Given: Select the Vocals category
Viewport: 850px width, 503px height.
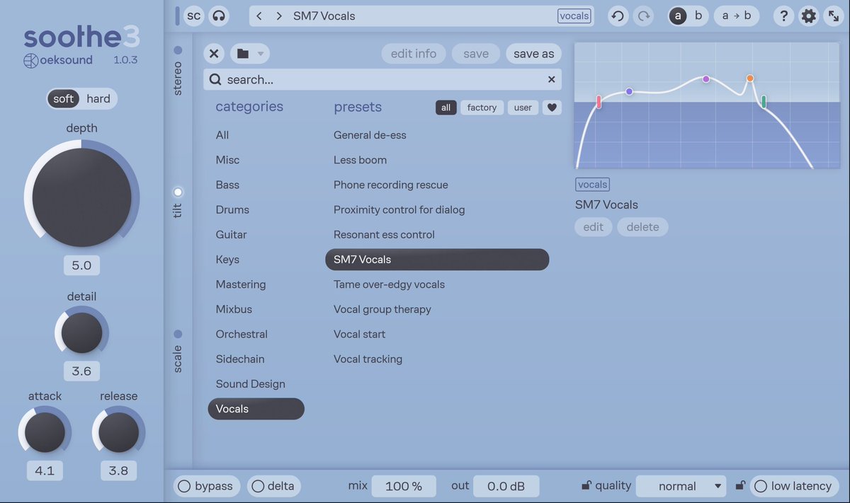Looking at the screenshot, I should point(256,409).
